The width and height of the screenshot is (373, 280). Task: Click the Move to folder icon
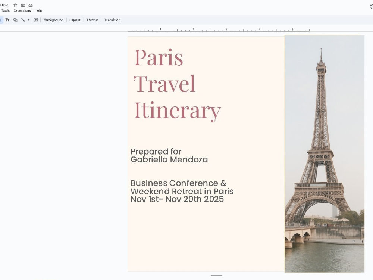(x=23, y=5)
